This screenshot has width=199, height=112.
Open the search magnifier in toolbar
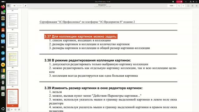pyautogui.click(x=179, y=6)
